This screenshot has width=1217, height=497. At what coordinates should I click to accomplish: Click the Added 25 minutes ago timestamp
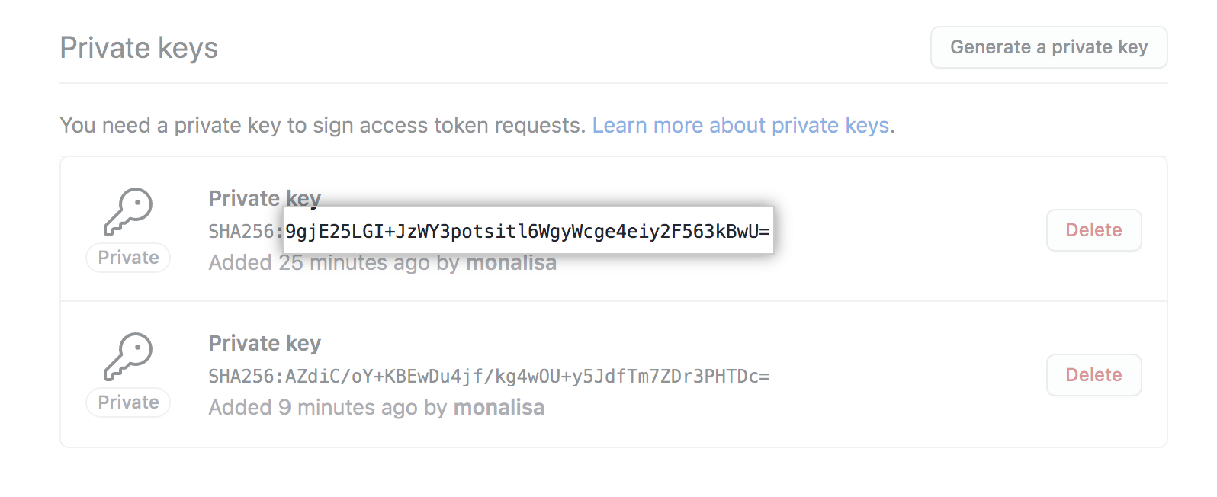click(320, 262)
